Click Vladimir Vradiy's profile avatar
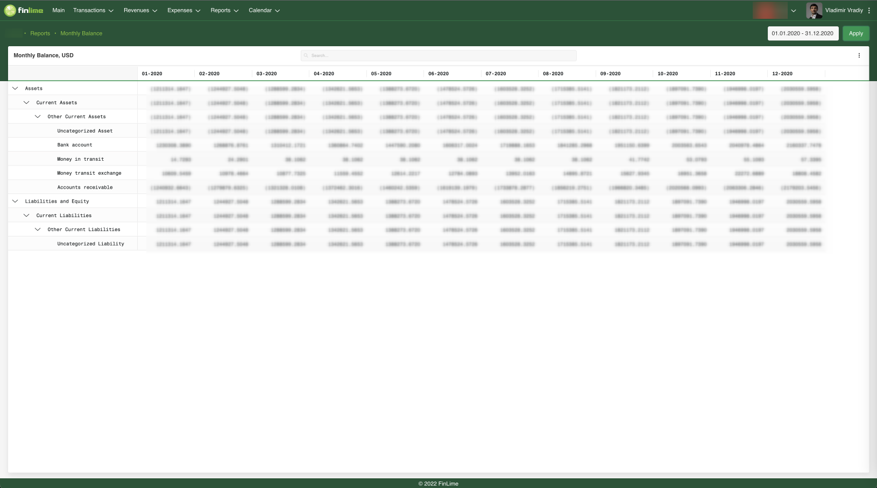Screen dimensions: 877x488 (814, 10)
